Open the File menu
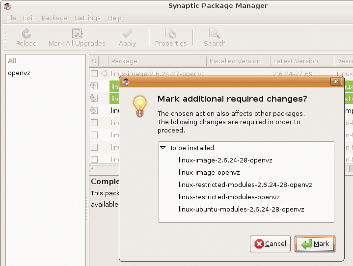353x266 pixels. pos(11,18)
